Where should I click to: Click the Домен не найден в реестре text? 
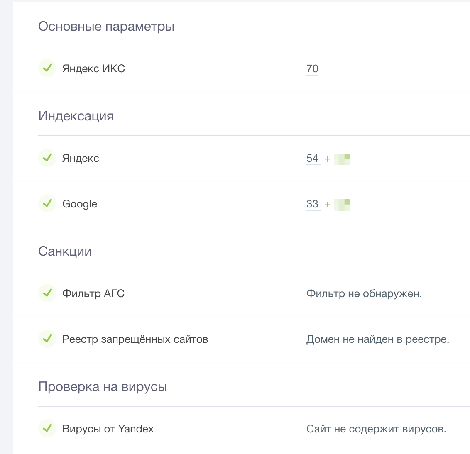pyautogui.click(x=378, y=339)
